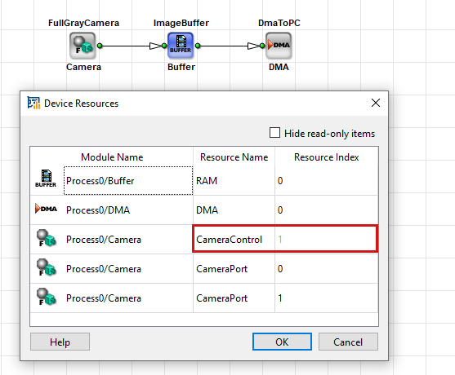The height and width of the screenshot is (375, 455).
Task: Click the Buffer icon in resources table
Action: (x=46, y=179)
